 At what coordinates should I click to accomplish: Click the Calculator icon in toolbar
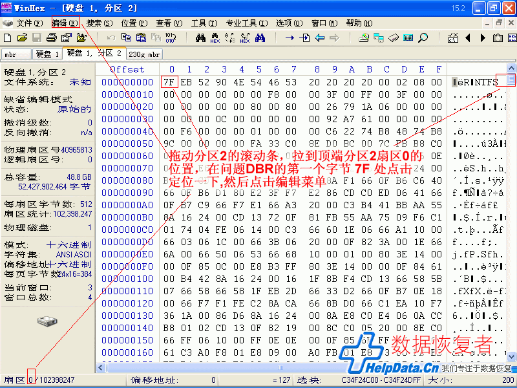pyautogui.click(x=408, y=38)
